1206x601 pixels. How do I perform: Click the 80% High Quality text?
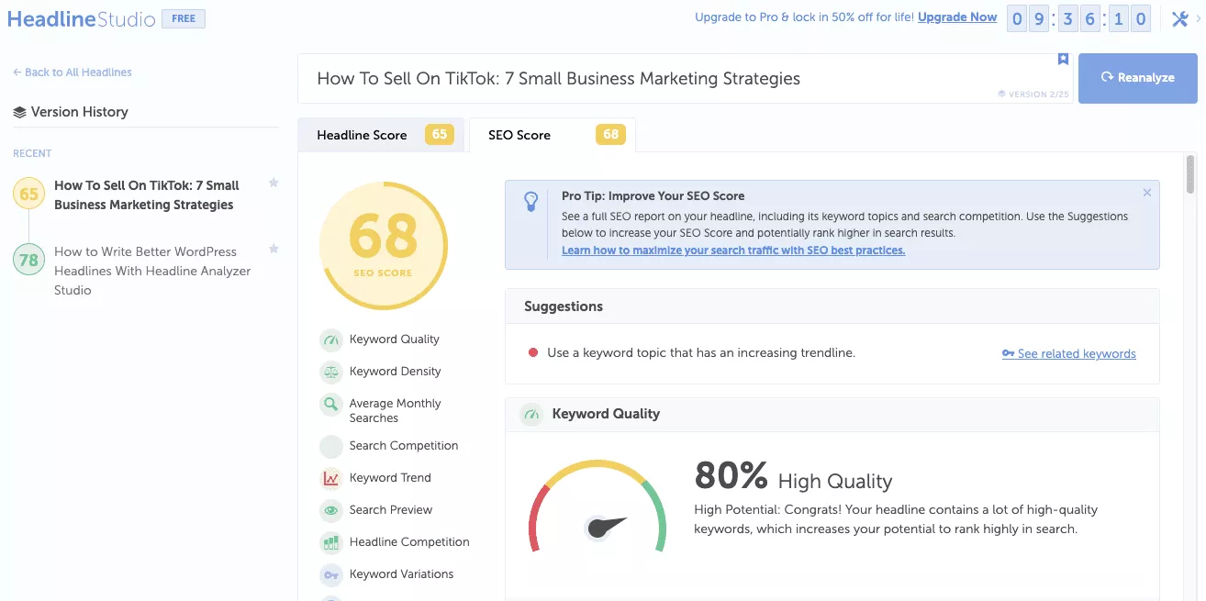793,477
